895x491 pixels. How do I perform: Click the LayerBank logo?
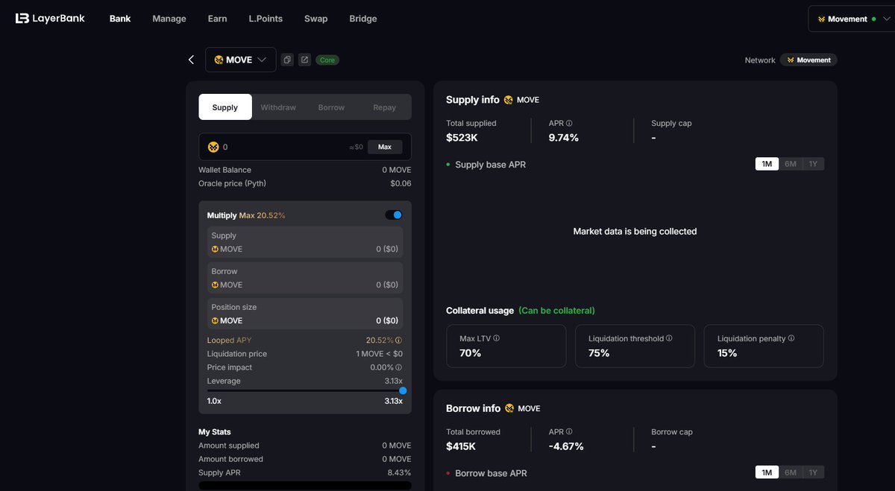(x=48, y=18)
